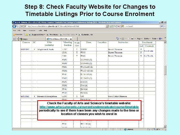This screenshot has height=135, width=180.
Task: Open See Details link in the L2001 row
Action: (148, 56)
